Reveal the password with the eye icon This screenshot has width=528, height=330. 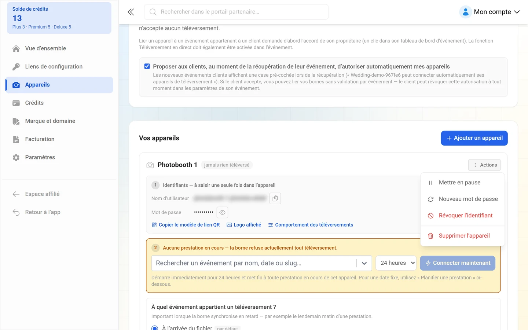click(222, 212)
